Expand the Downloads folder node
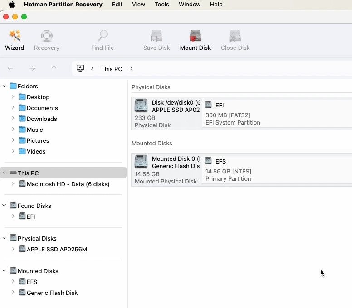The width and height of the screenshot is (352, 308). 13,118
